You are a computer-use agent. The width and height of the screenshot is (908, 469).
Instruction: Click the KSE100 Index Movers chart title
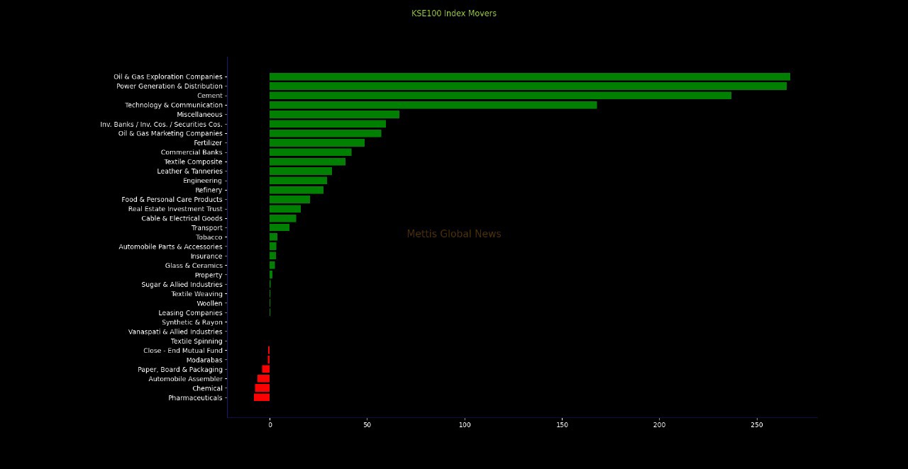454,13
